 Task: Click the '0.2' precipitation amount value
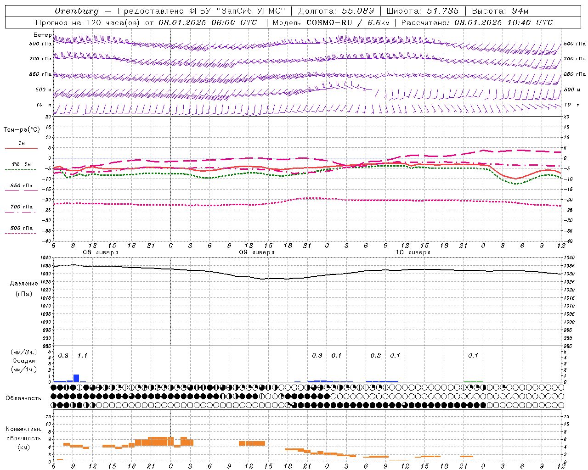pos(376,356)
